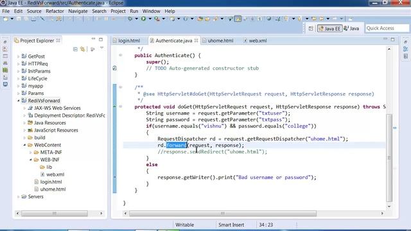Switch to the Java perspective
Viewport: 411px width, 231px height.
pyautogui.click(x=351, y=28)
